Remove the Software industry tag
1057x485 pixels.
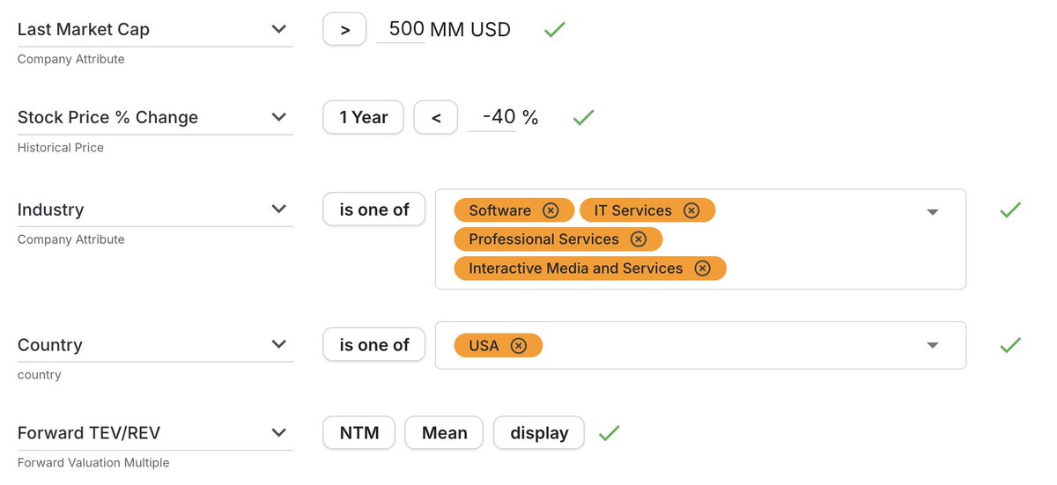551,210
